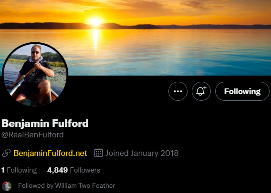Viewport: 271px width, 193px height.
Task: Click the word Followers next to count
Action: (85, 170)
